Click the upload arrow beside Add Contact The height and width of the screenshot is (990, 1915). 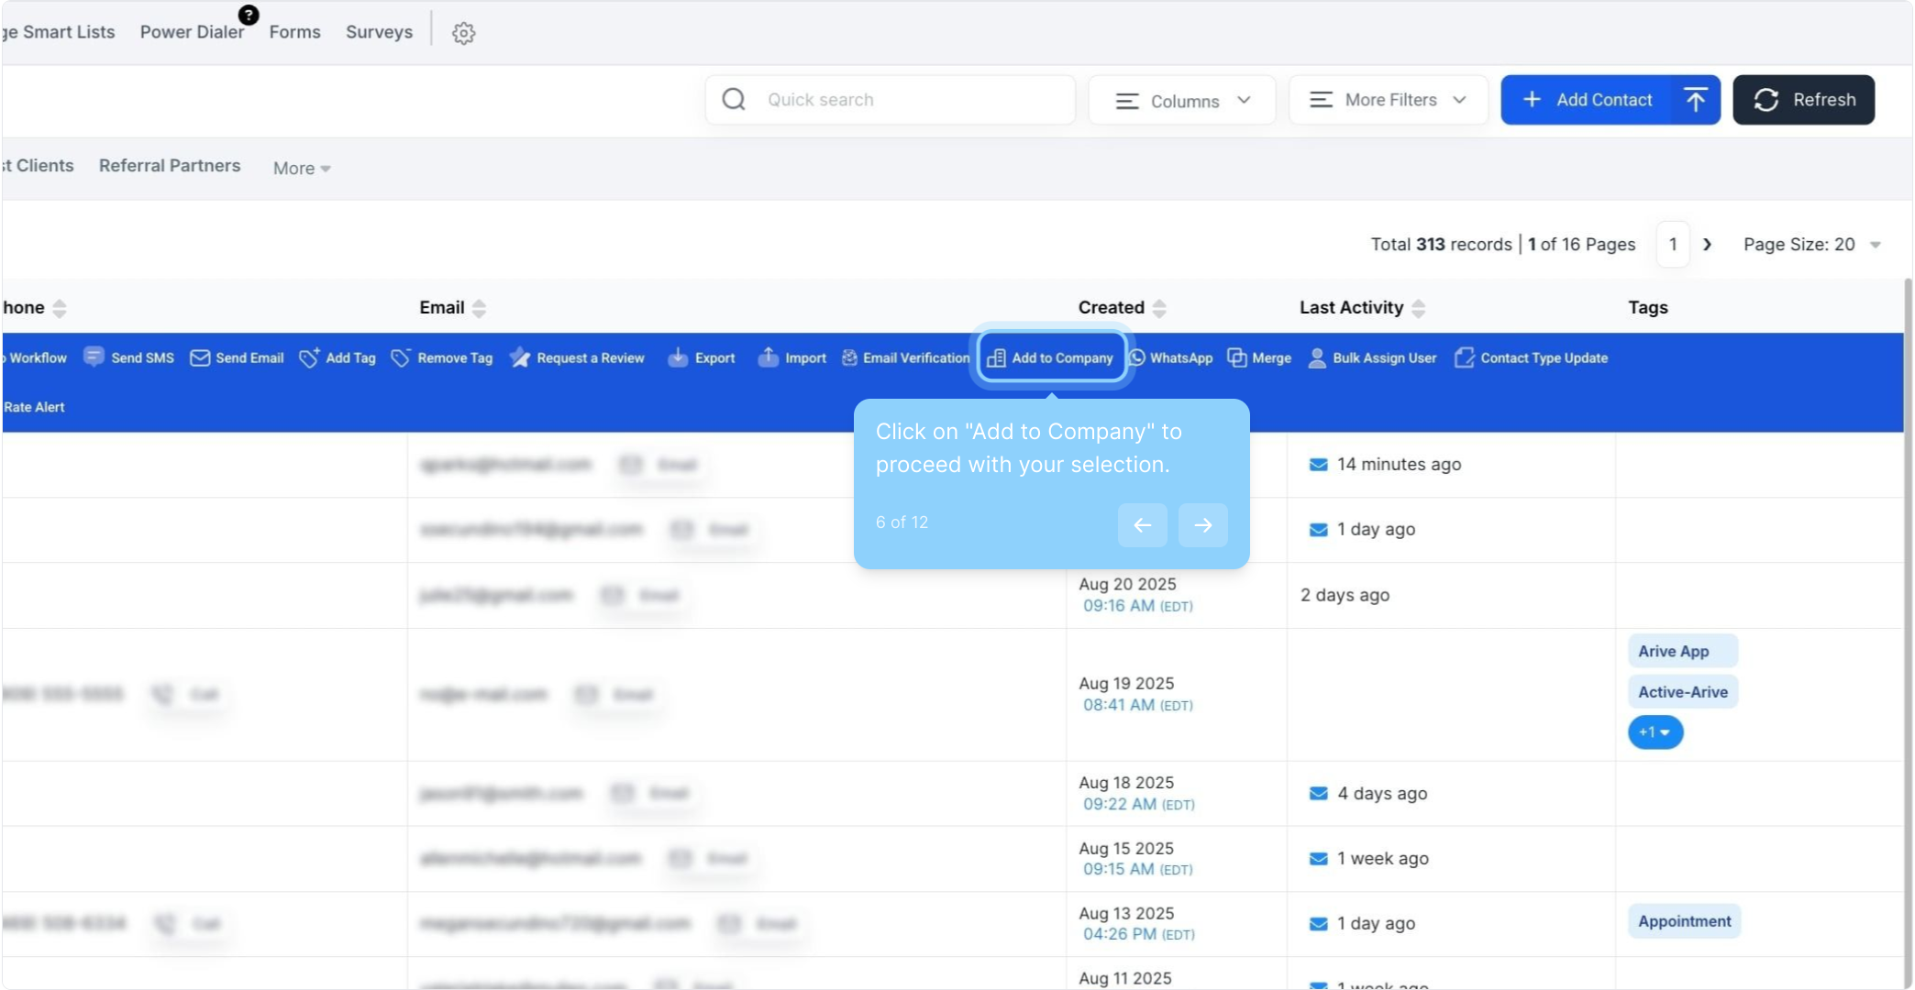[1696, 100]
